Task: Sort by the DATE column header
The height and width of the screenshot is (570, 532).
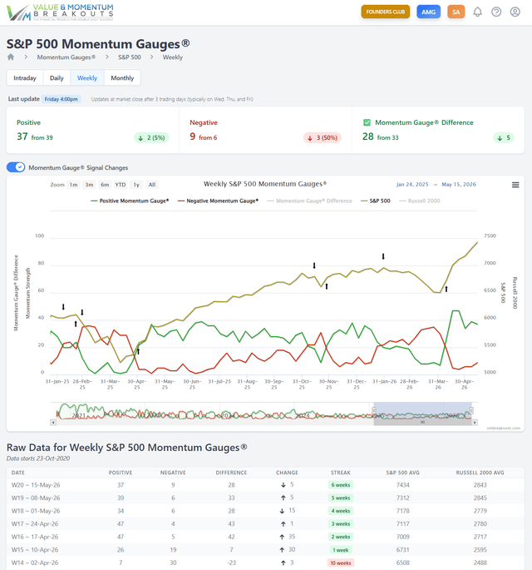Action: 18,473
